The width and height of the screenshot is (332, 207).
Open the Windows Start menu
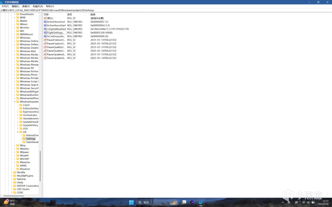tap(132, 202)
